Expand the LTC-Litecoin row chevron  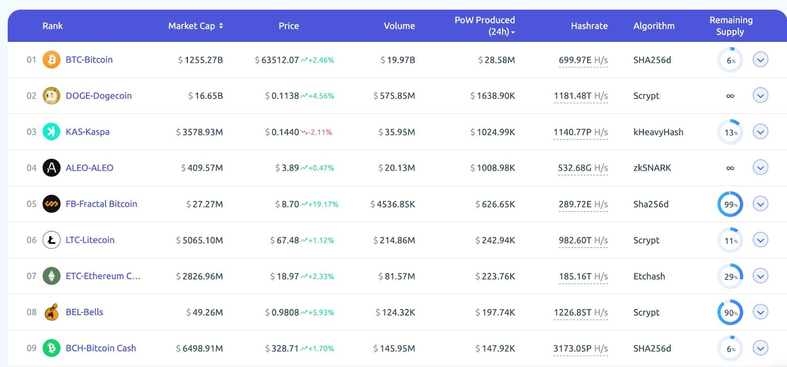tap(760, 240)
